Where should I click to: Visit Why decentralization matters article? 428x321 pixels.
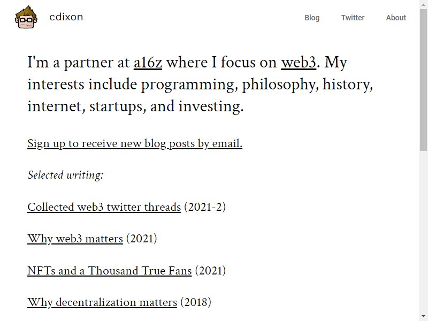coord(102,302)
